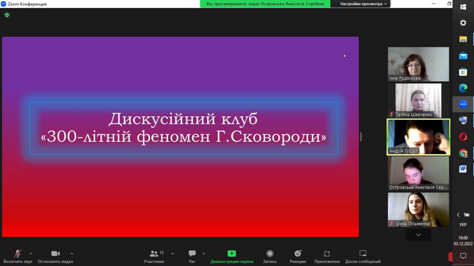474x266 pixels.
Task: Expand the participants options chevron
Action: coord(172,253)
